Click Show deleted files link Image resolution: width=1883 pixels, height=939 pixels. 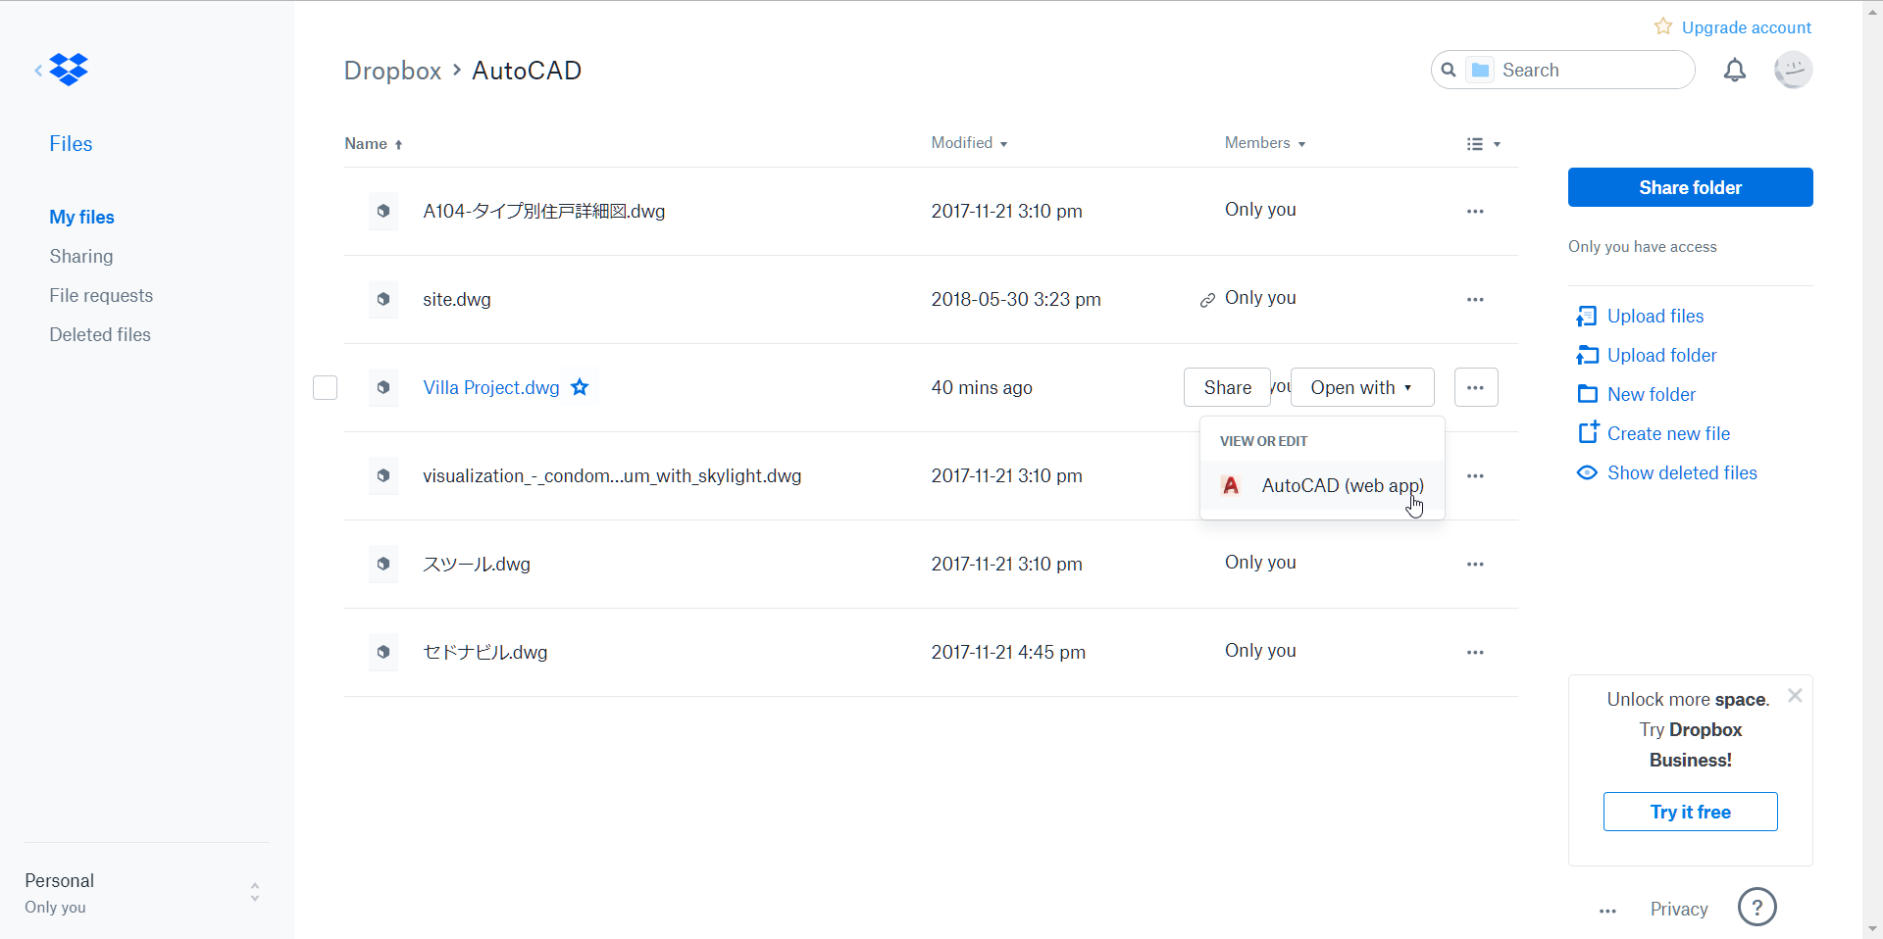(1682, 472)
